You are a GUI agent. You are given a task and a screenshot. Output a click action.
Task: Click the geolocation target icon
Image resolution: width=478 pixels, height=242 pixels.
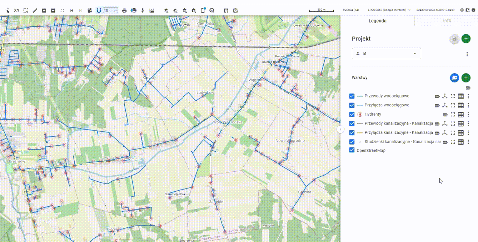(462, 10)
